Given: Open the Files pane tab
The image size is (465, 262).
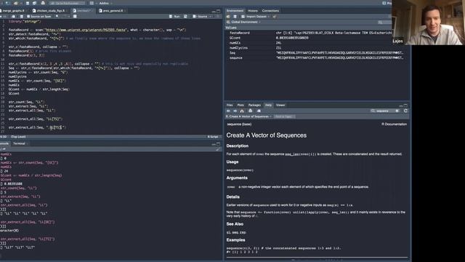Looking at the screenshot, I should coord(230,105).
